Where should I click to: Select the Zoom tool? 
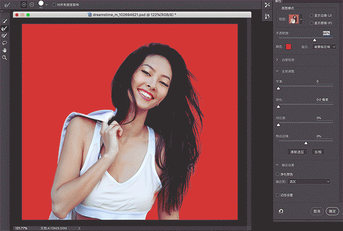click(5, 56)
